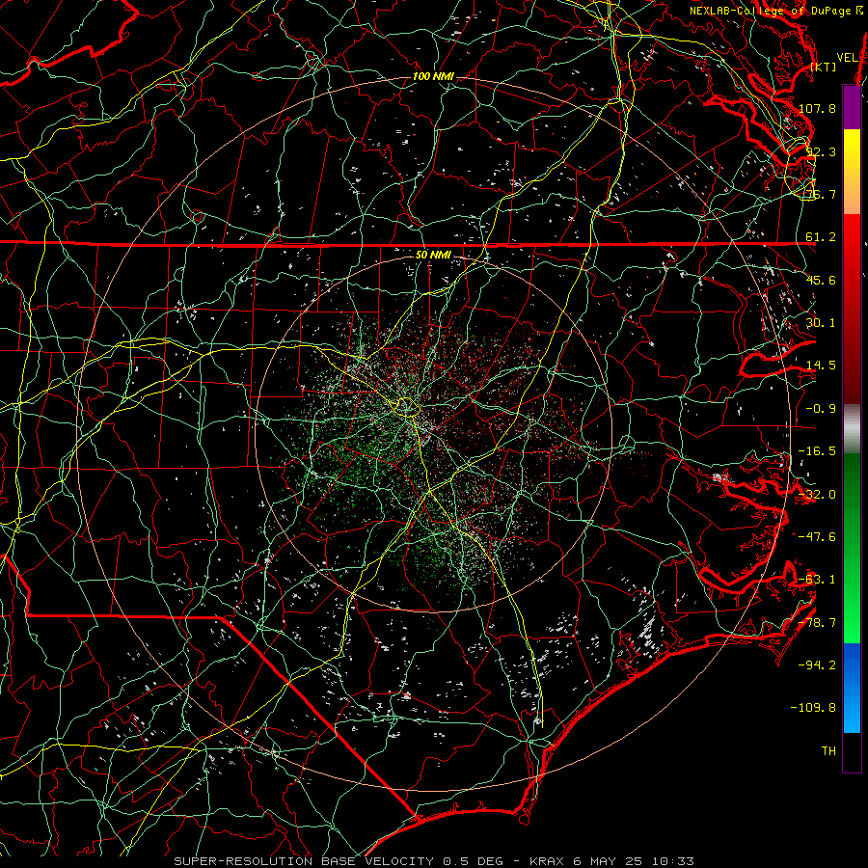Click the 30.1 velocity scale value

(x=821, y=323)
